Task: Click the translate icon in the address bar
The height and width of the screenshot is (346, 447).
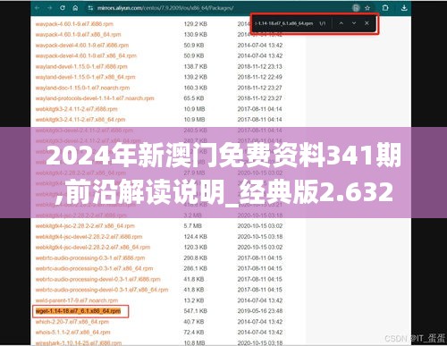Action: point(356,8)
